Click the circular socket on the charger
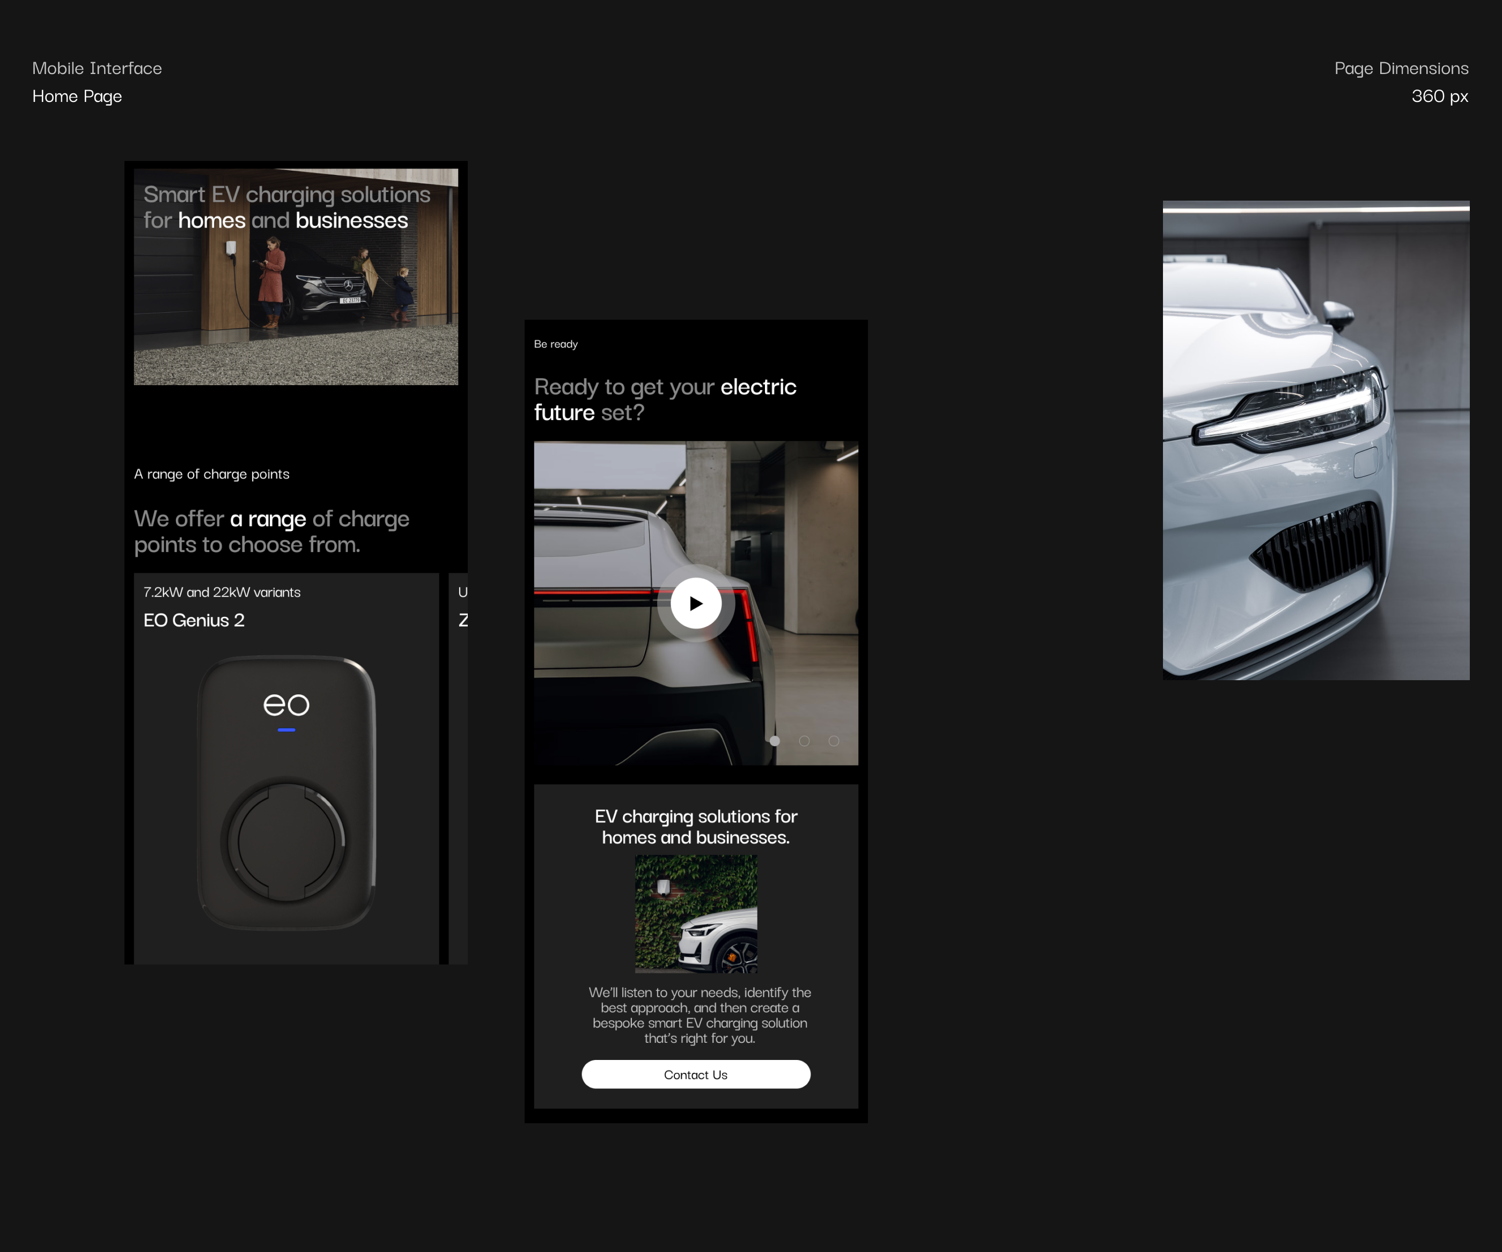1502x1252 pixels. (286, 841)
